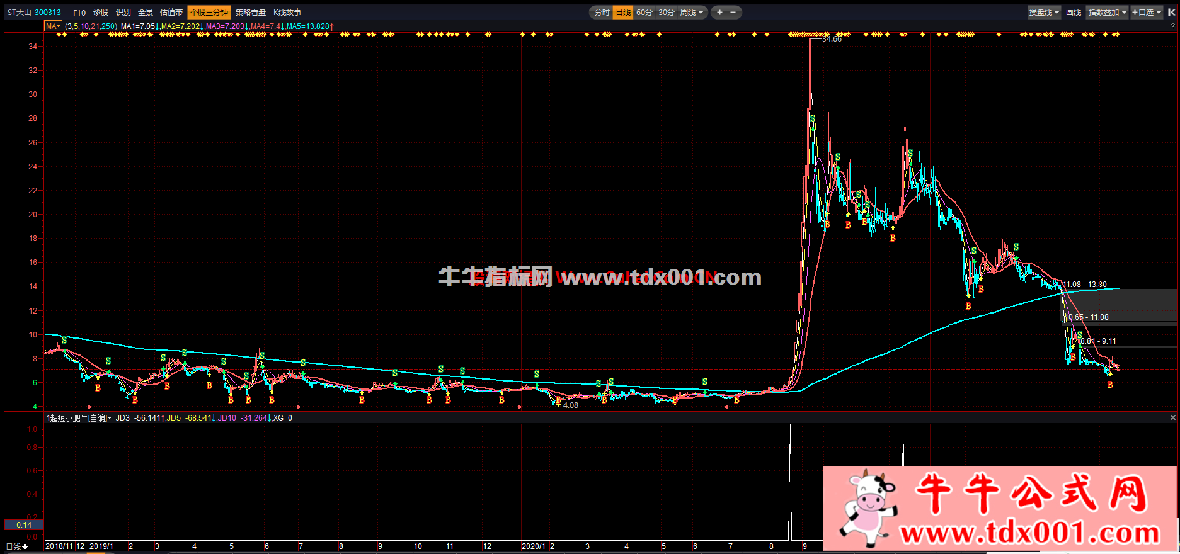Viewport: 1180px width, 554px height.
Task: Click the 11.08 - 13.80 gap label
Action: pyautogui.click(x=1085, y=285)
